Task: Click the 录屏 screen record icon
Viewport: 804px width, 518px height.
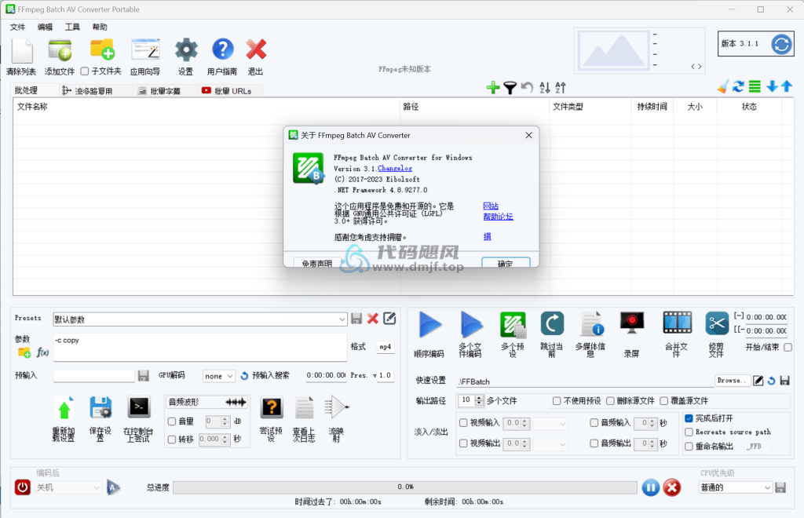Action: coord(632,323)
